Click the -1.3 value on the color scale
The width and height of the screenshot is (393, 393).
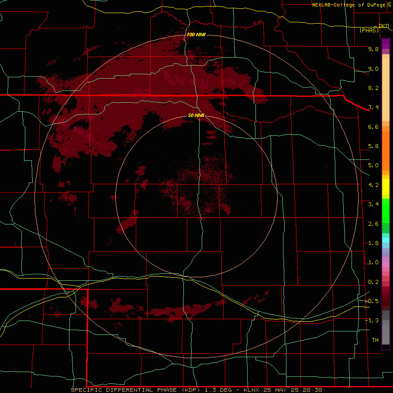(x=372, y=321)
